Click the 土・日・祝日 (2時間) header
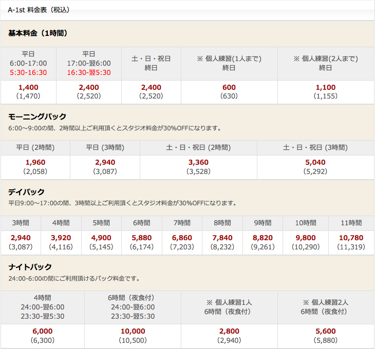375x349 pixels. (198, 148)
